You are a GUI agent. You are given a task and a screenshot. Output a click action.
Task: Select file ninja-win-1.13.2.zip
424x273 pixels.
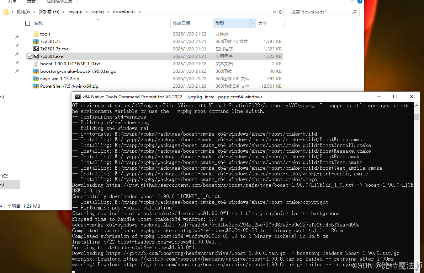tap(60, 79)
